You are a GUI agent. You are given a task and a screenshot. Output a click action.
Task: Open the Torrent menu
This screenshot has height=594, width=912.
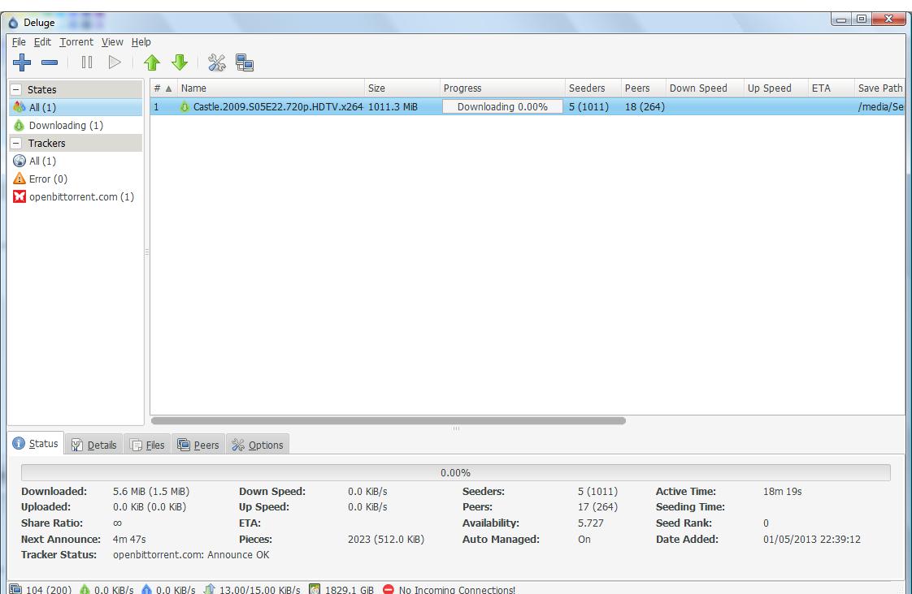click(x=76, y=42)
